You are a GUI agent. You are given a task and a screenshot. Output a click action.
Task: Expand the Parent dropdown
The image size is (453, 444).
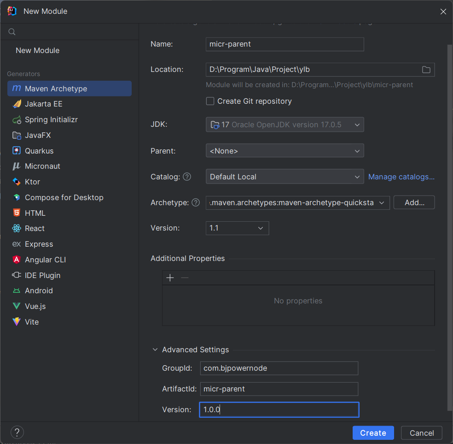tap(285, 151)
